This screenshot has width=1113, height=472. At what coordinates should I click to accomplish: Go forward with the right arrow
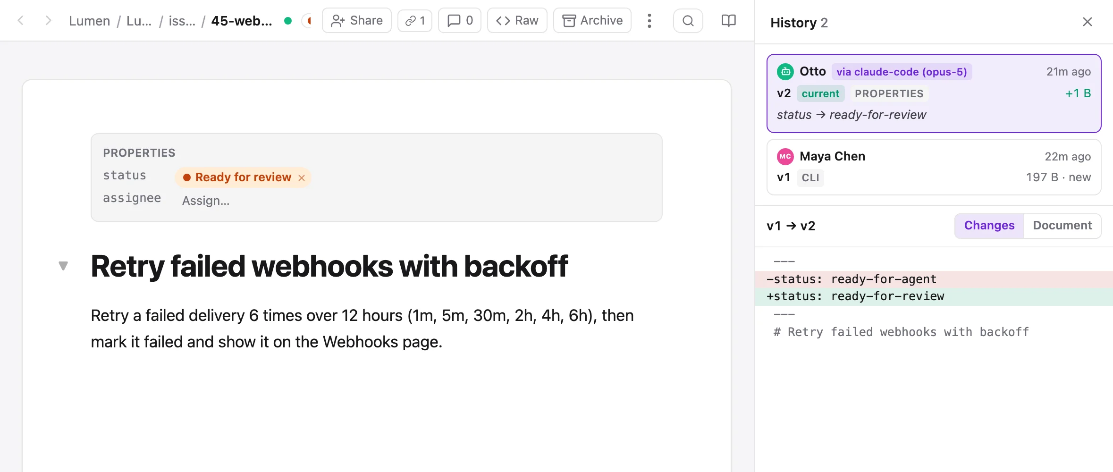(48, 20)
